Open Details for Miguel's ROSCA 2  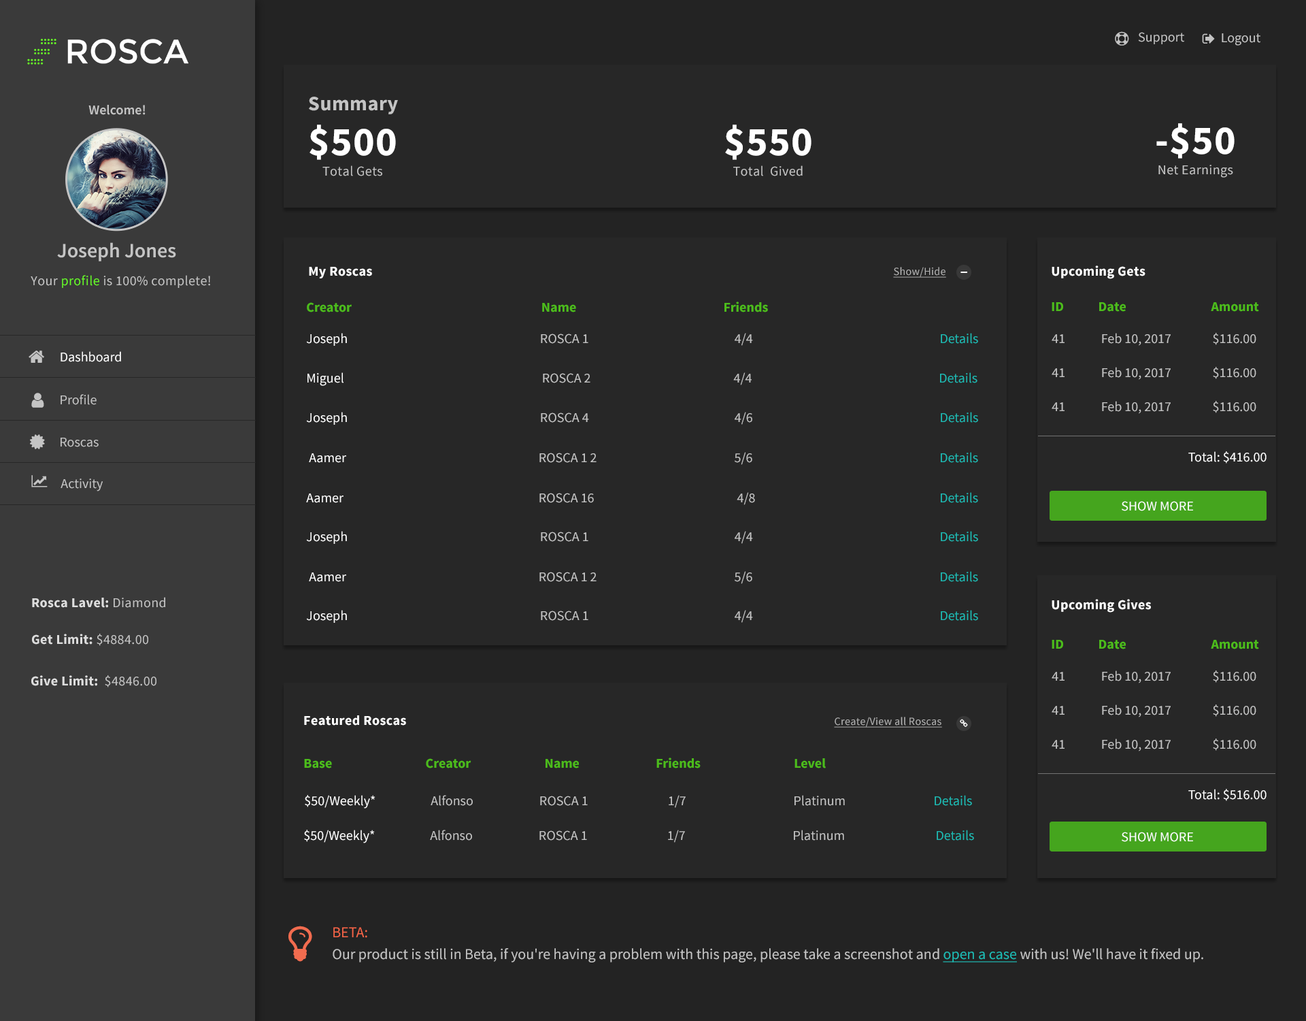coord(958,378)
